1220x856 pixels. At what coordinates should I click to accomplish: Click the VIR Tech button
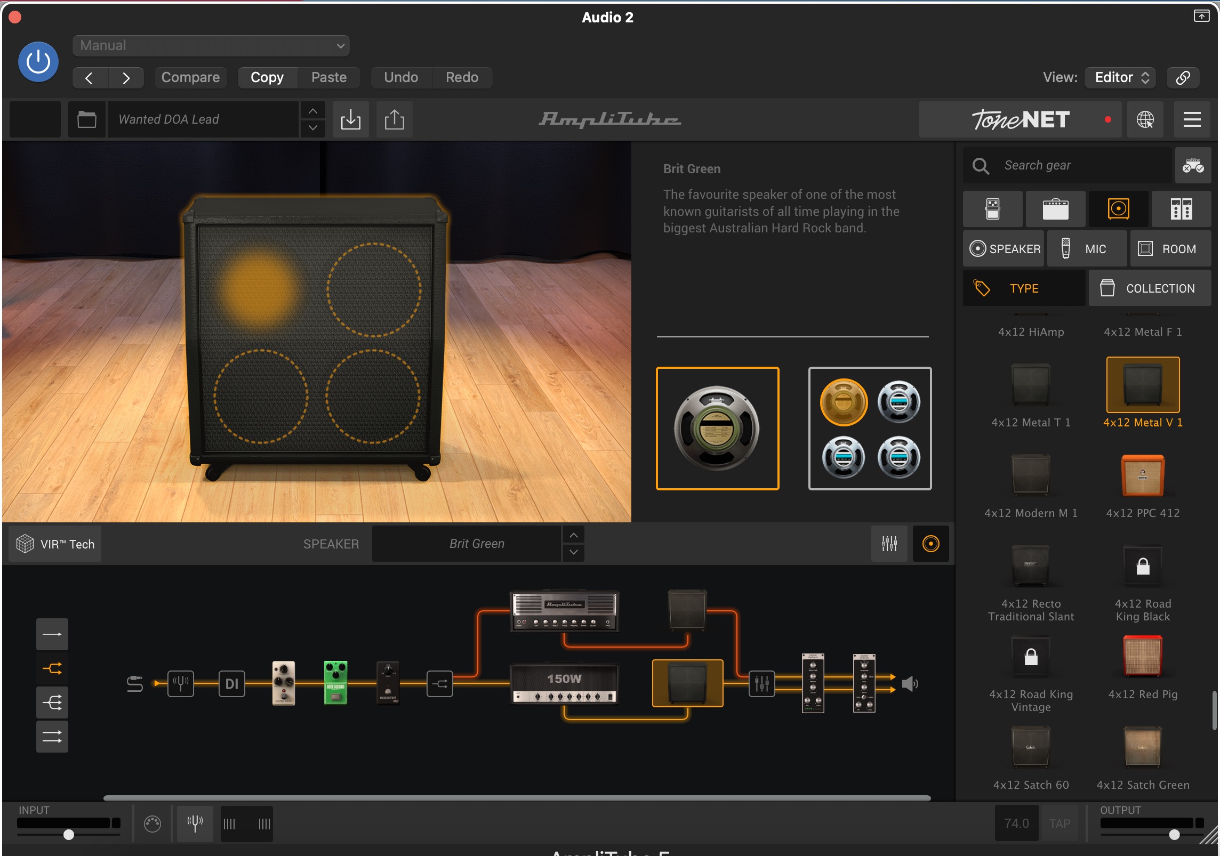[55, 544]
